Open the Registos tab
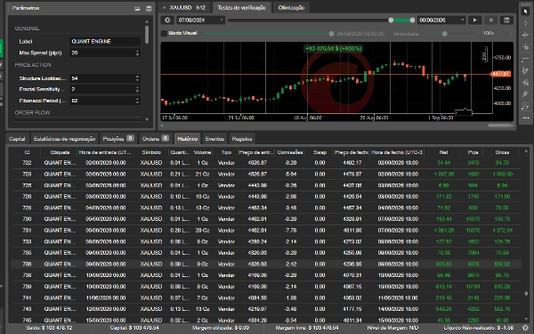Image resolution: width=534 pixels, height=334 pixels. (242, 139)
